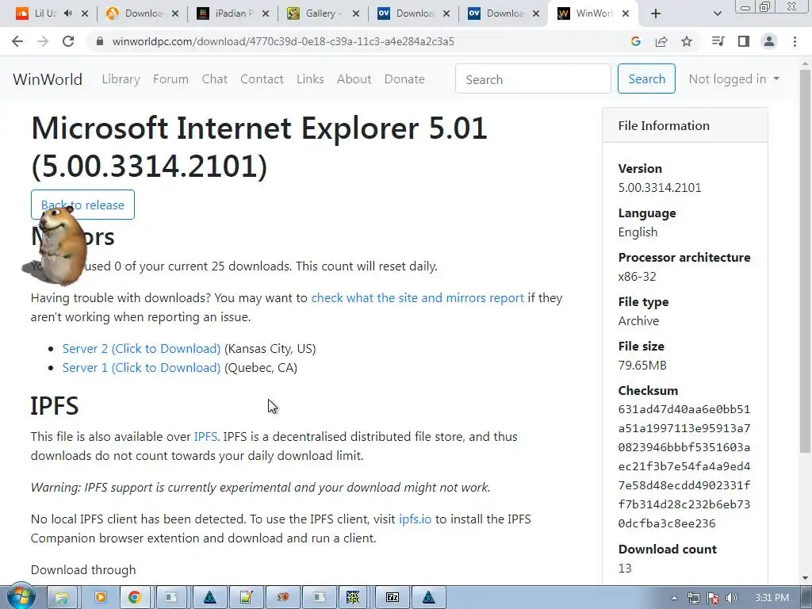Open the notepad taskbar icon
Viewport: 812px width, 609px height.
[x=246, y=598]
